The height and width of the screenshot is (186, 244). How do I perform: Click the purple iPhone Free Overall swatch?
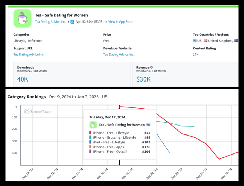[90, 152]
